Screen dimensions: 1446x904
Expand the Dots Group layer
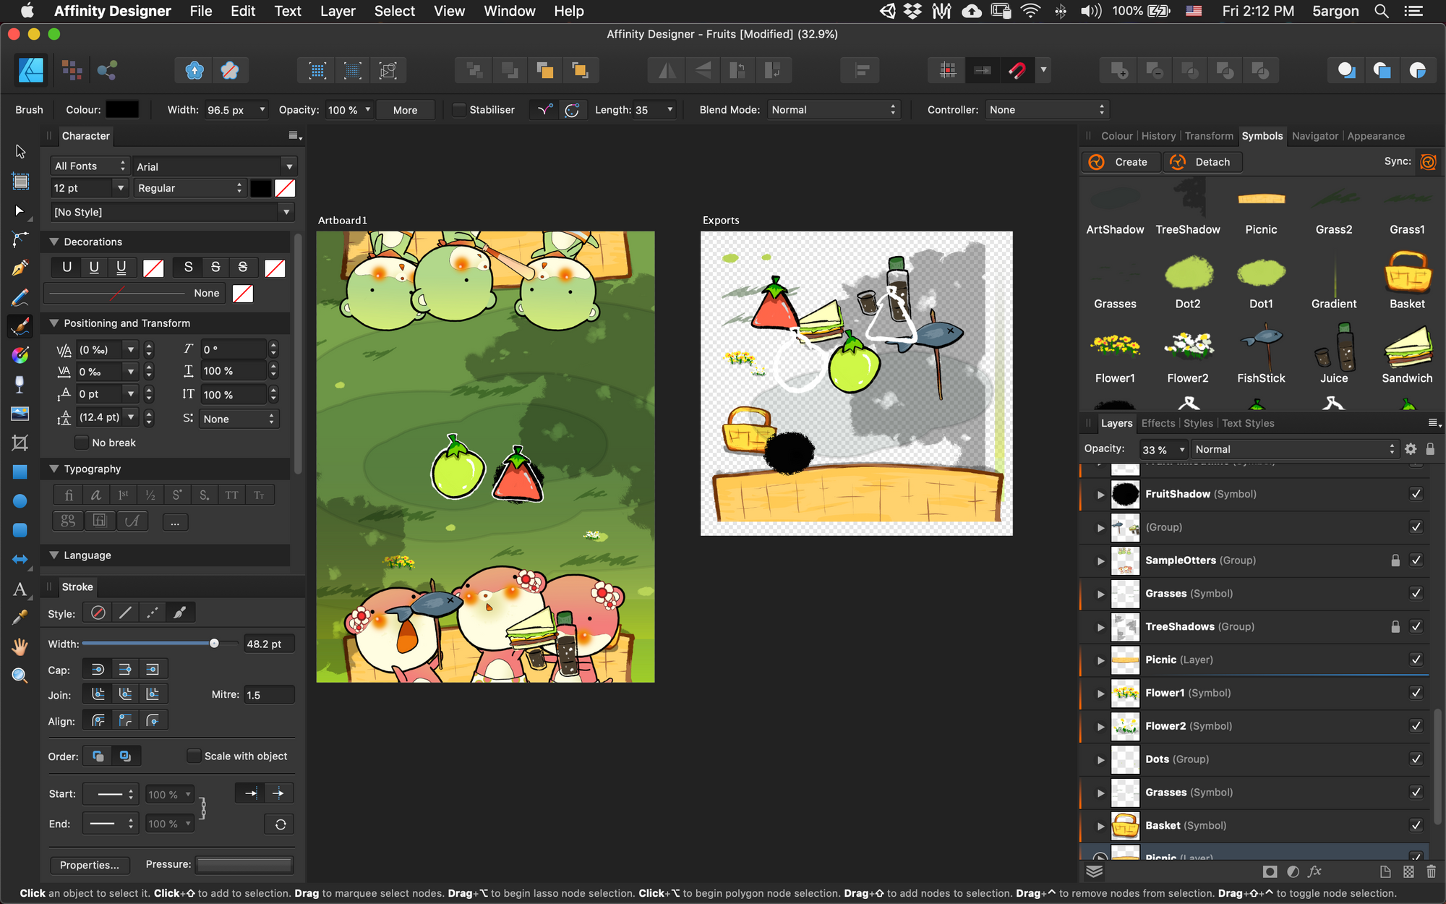(x=1101, y=759)
